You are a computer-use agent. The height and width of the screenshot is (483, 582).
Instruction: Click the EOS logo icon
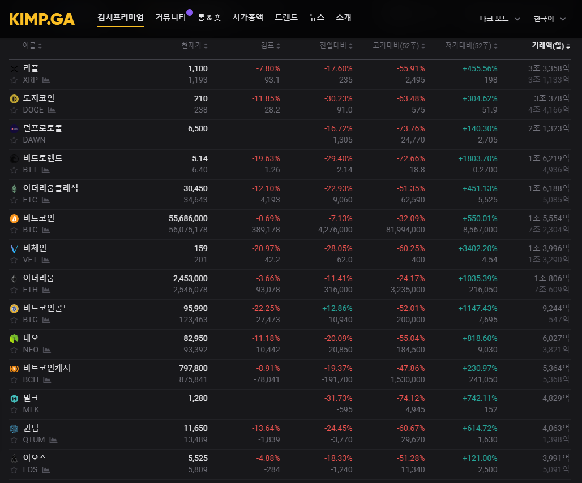[x=14, y=459]
